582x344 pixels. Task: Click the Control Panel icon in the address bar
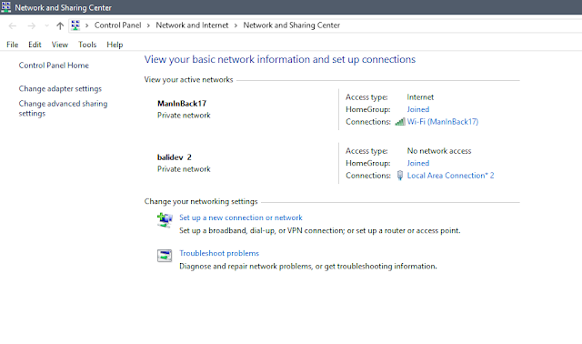(75, 25)
